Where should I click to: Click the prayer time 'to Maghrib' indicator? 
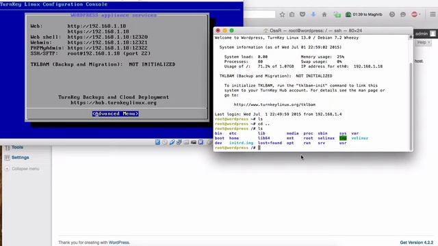pyautogui.click(x=363, y=14)
